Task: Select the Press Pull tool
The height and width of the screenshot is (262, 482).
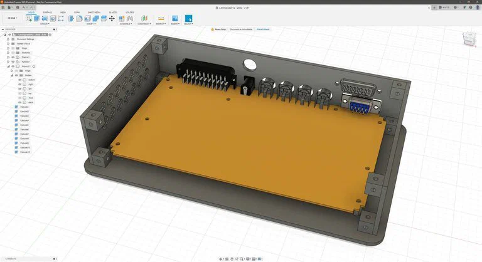Action: coord(72,18)
